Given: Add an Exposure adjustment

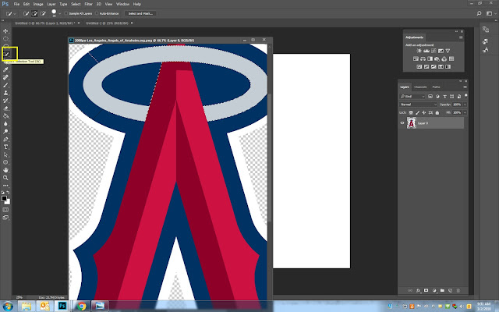Looking at the screenshot, I should pyautogui.click(x=441, y=51).
